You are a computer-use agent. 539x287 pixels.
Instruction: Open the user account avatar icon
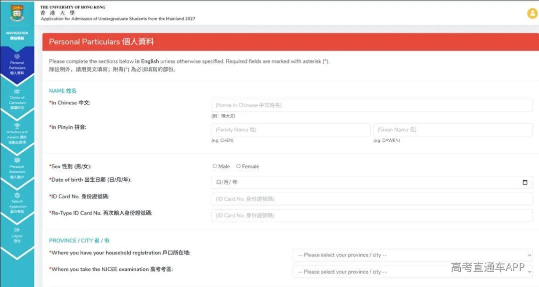pos(533,13)
